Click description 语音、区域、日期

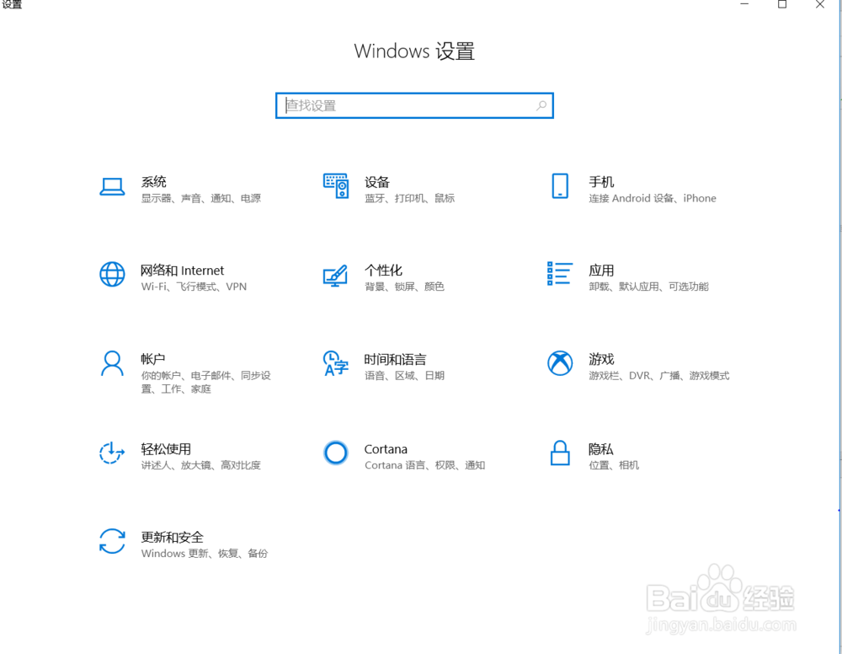click(404, 376)
